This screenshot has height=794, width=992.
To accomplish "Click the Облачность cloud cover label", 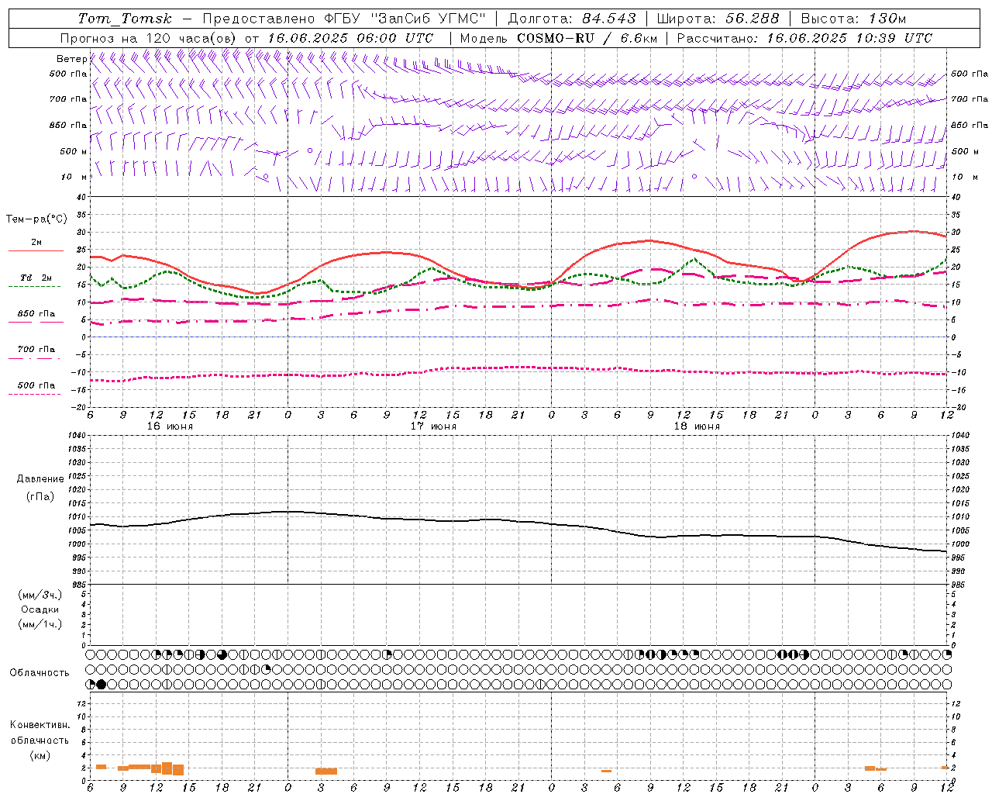I will 40,672.
